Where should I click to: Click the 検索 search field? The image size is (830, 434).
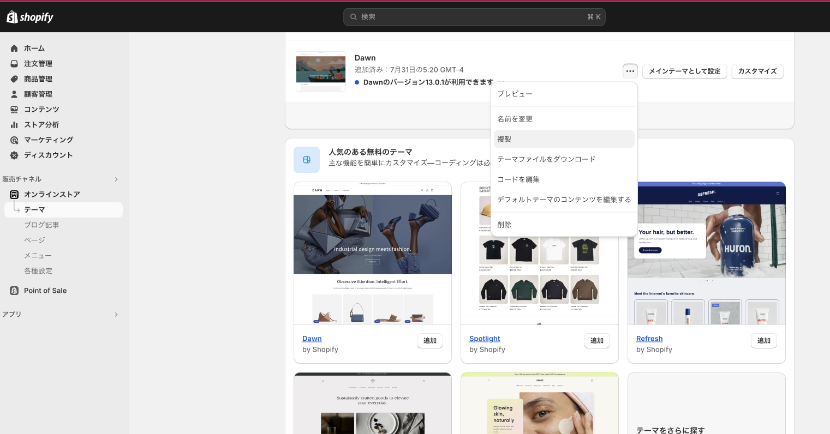click(x=474, y=16)
